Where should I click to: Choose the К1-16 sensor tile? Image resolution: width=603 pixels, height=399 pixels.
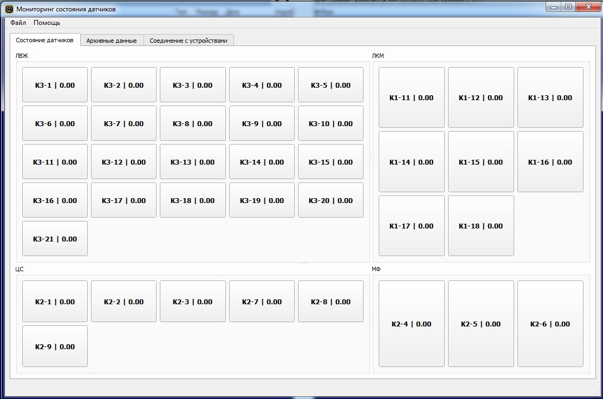550,162
